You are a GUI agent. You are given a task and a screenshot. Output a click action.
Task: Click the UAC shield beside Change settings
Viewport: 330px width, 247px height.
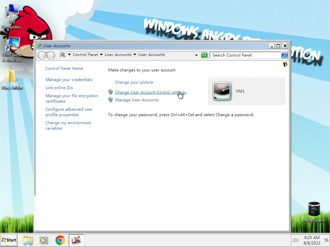pyautogui.click(x=111, y=92)
